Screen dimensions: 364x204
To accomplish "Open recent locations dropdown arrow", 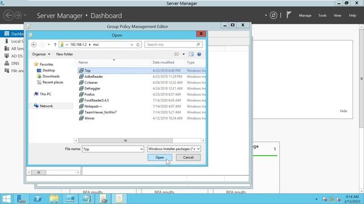I will point(49,45).
